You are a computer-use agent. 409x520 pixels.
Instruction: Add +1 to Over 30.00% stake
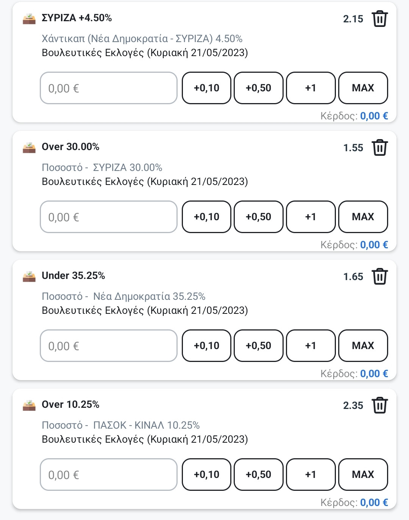pyautogui.click(x=311, y=217)
